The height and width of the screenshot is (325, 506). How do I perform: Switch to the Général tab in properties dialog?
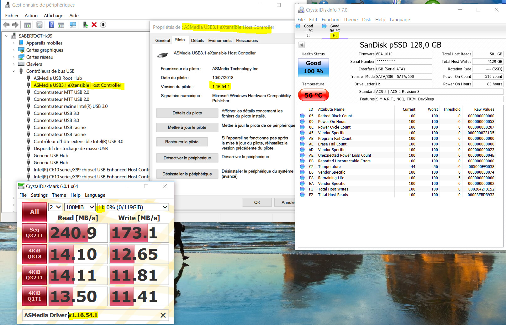coord(163,40)
